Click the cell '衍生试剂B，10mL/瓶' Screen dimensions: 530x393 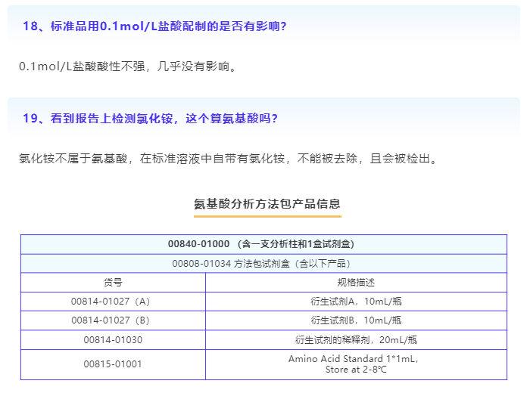(x=355, y=320)
